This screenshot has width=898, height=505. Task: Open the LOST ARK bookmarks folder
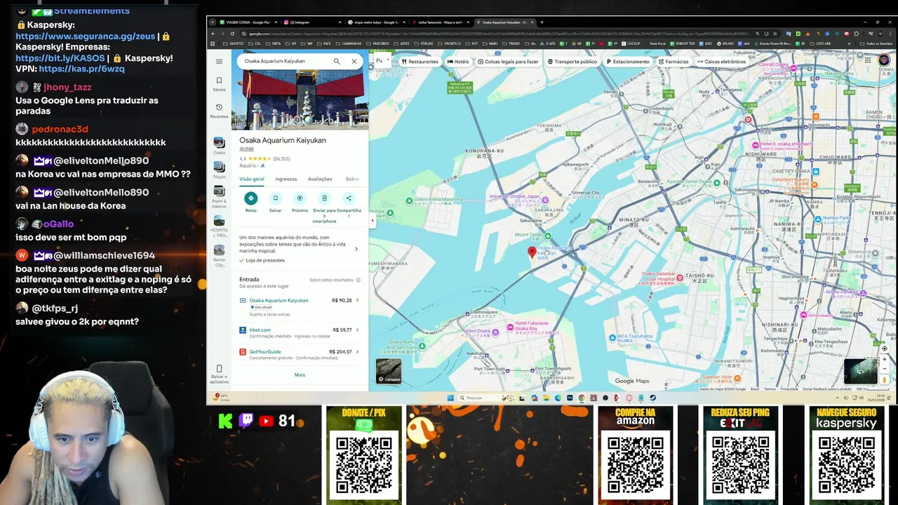tap(820, 43)
